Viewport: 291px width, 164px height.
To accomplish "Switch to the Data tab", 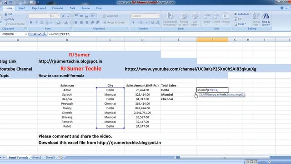I will coord(72,8).
